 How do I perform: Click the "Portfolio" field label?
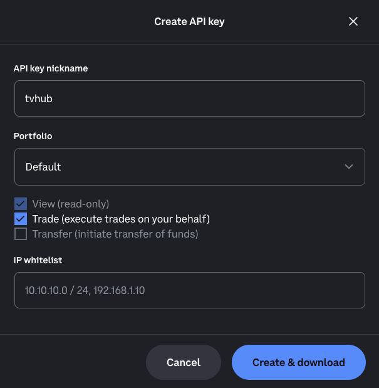point(32,135)
